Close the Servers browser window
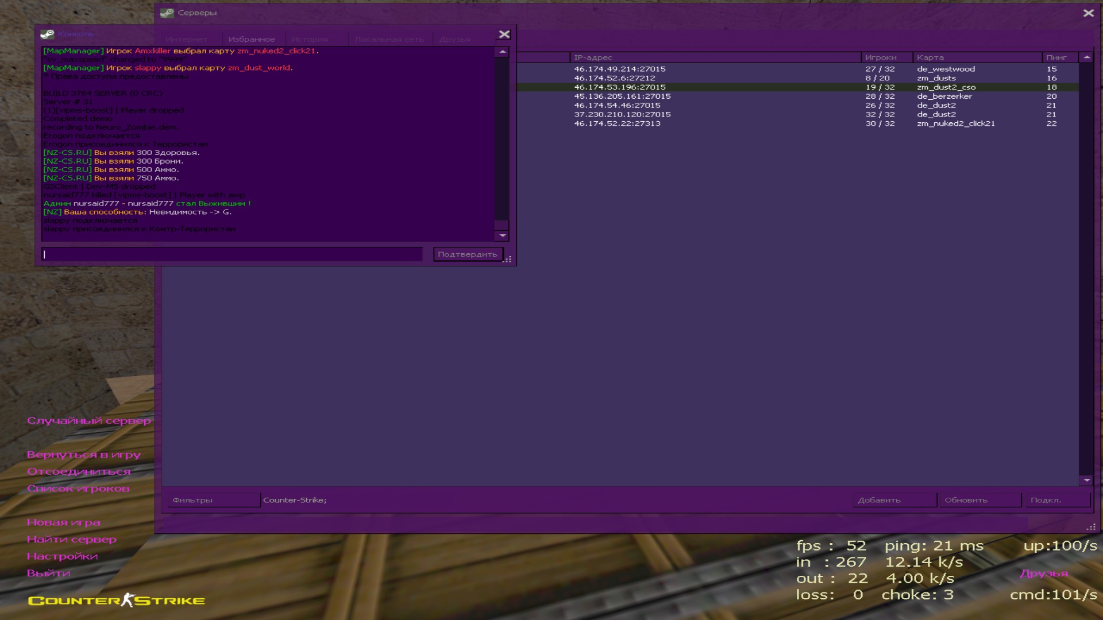 pyautogui.click(x=1088, y=13)
